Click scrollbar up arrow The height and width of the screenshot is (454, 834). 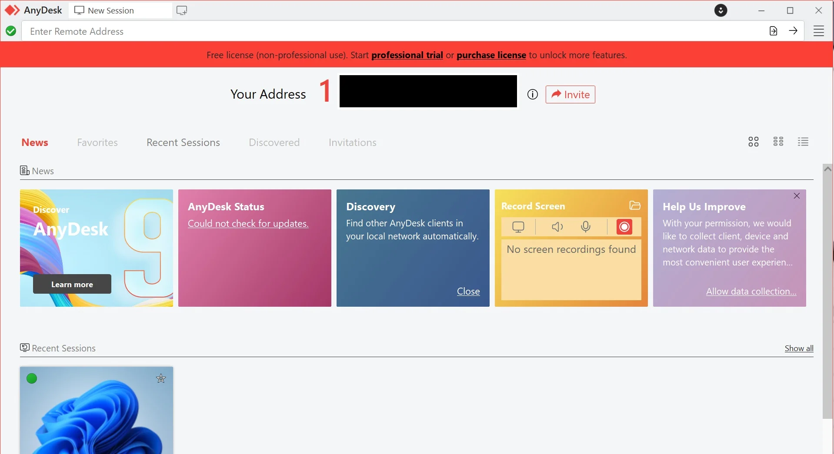click(827, 169)
